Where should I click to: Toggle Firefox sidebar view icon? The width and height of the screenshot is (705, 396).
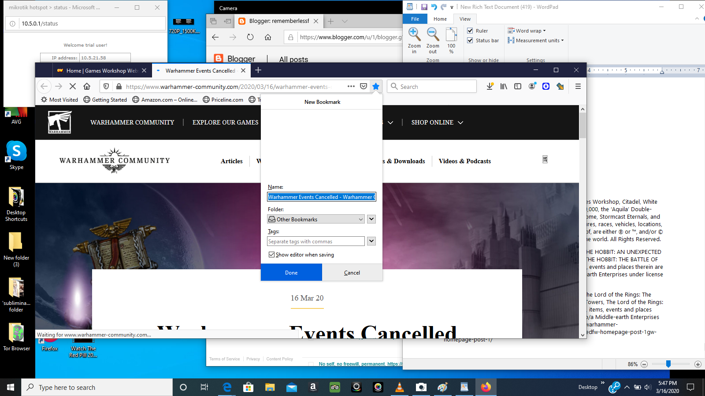[x=518, y=87]
